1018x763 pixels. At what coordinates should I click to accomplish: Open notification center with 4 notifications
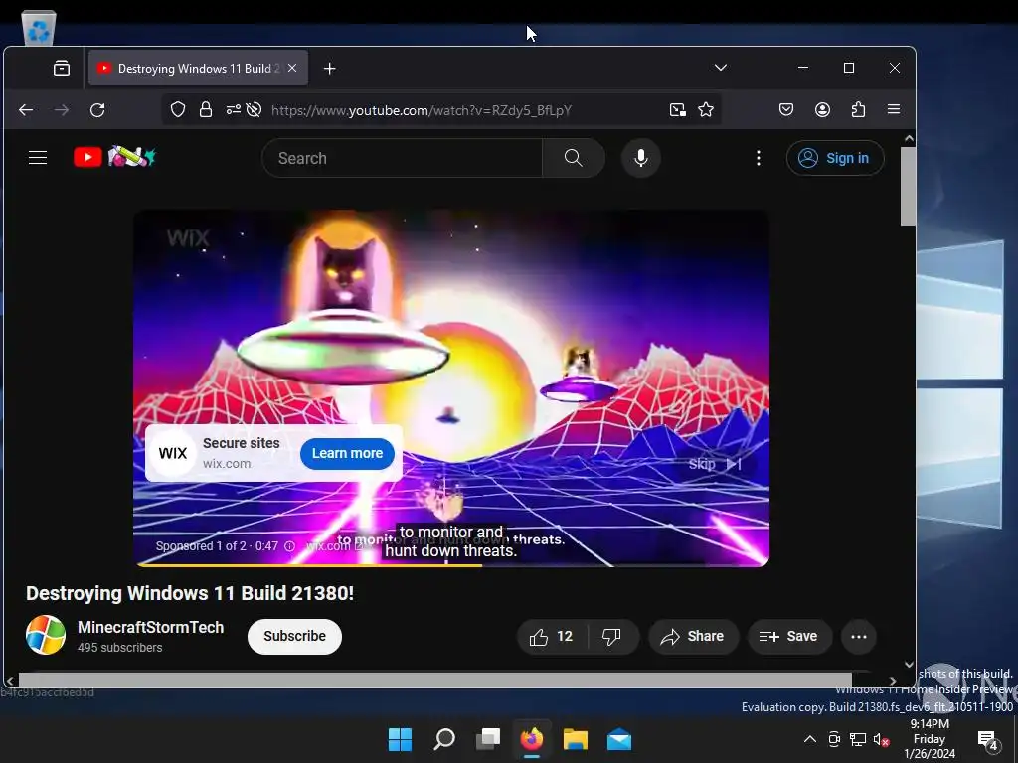pos(987,739)
